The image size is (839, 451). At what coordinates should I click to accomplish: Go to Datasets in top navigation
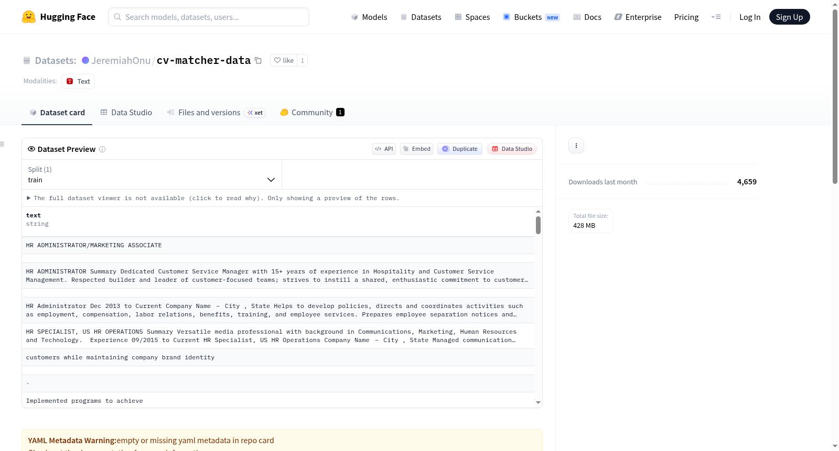(x=421, y=17)
